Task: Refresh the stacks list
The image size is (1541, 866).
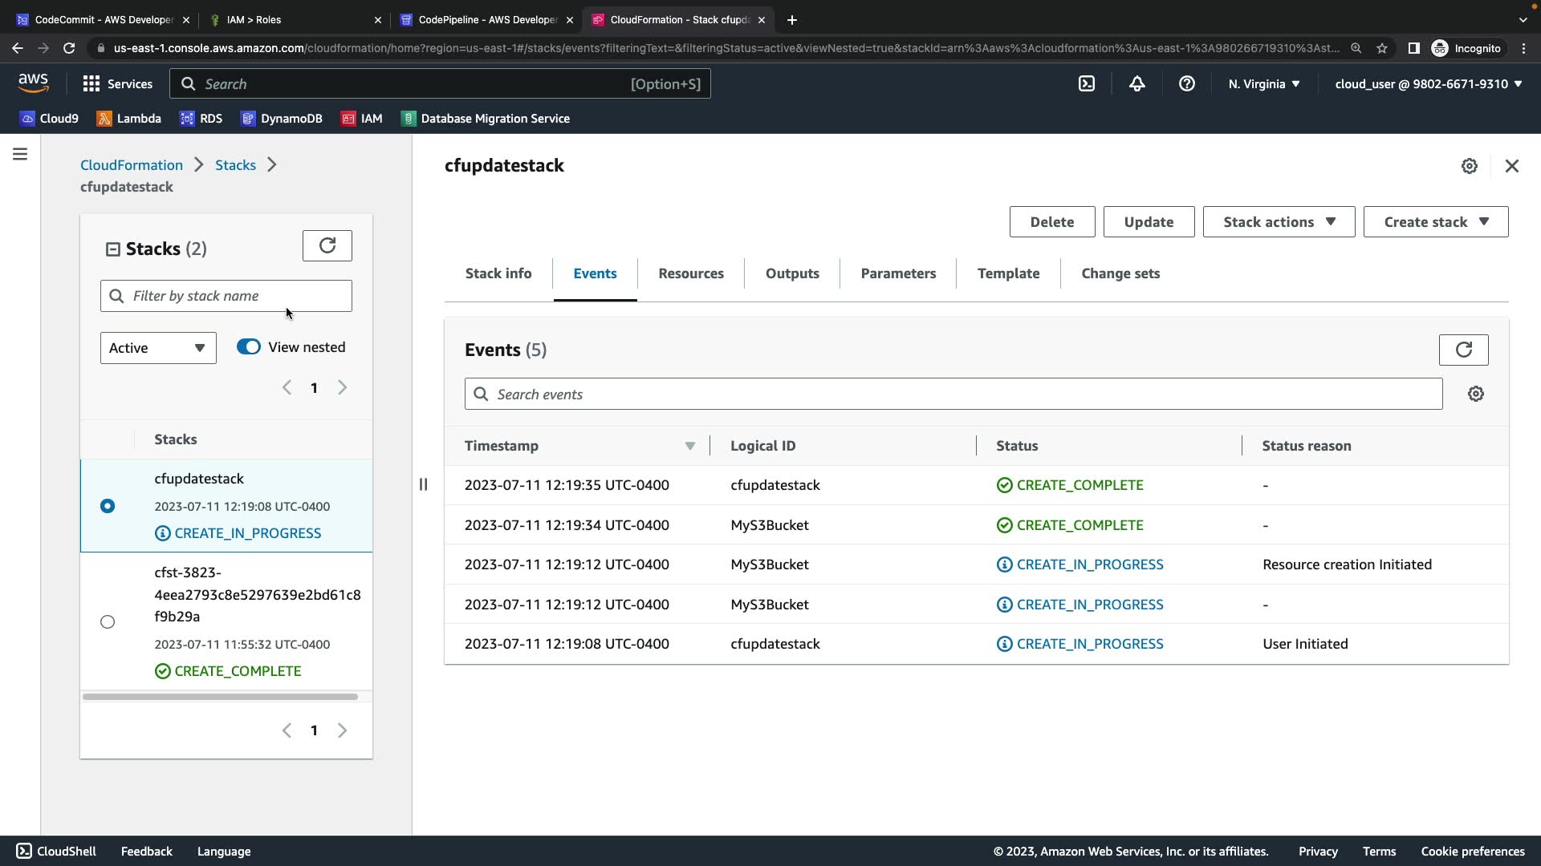Action: tap(327, 246)
